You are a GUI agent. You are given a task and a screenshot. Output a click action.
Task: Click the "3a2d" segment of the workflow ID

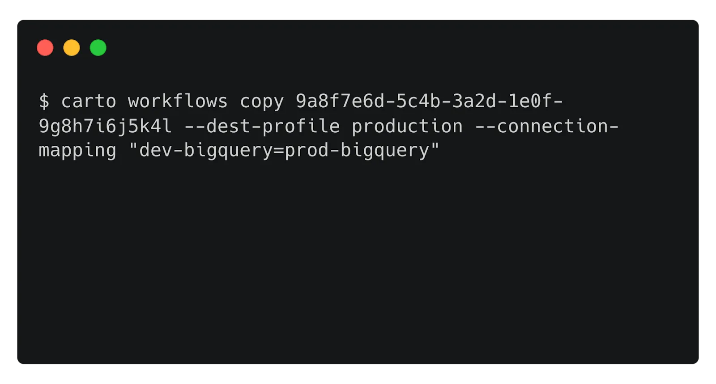pos(474,101)
